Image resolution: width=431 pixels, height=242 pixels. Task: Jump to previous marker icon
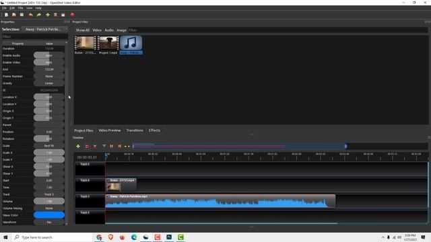point(112,147)
